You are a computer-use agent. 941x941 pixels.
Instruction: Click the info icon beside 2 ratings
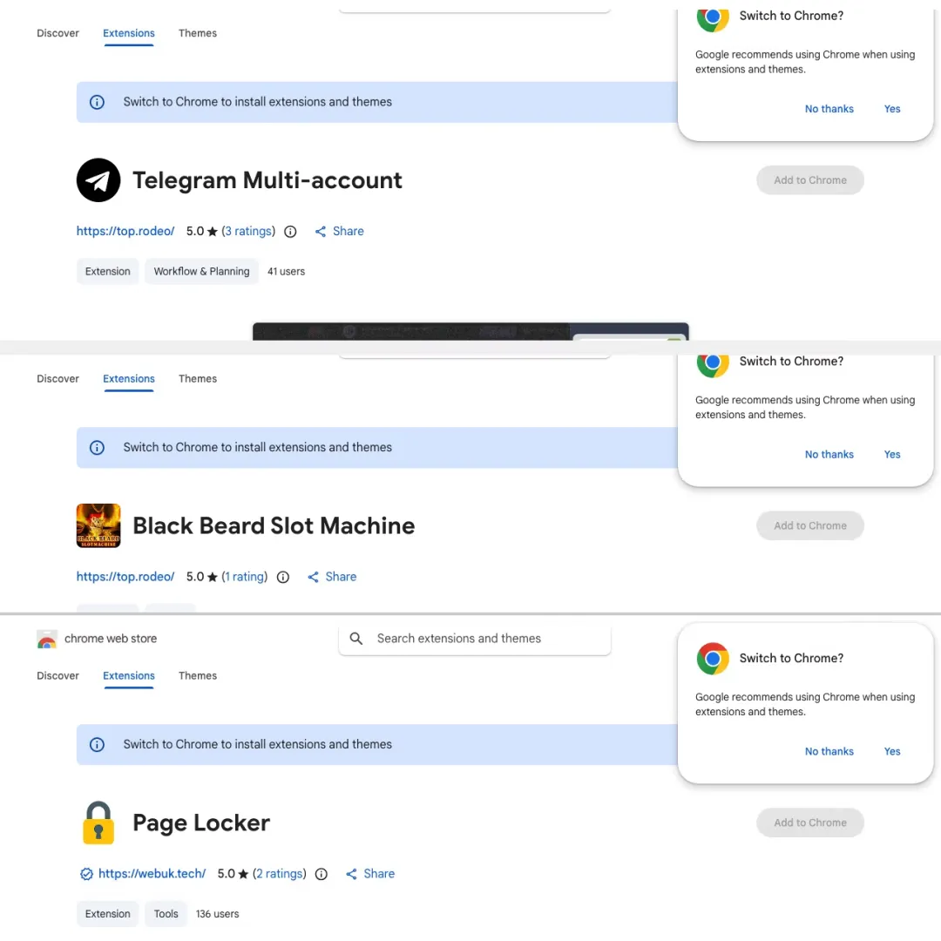pos(322,874)
